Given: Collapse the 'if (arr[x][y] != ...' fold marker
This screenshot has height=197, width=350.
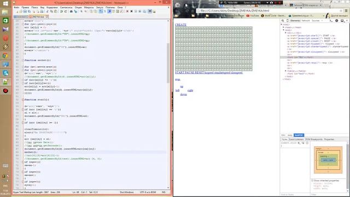Looking at the screenshot, I should 23,80.
